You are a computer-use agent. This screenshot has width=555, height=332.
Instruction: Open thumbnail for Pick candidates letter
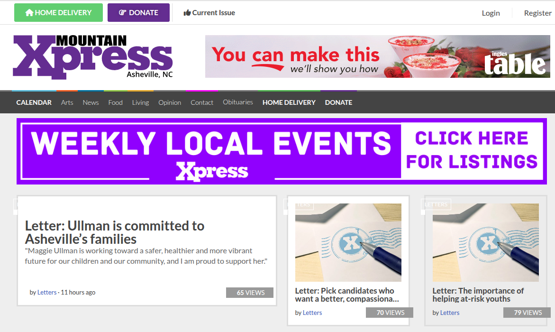348,242
